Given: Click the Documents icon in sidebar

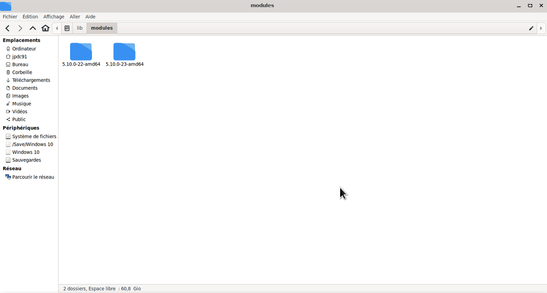Looking at the screenshot, I should tap(8, 88).
